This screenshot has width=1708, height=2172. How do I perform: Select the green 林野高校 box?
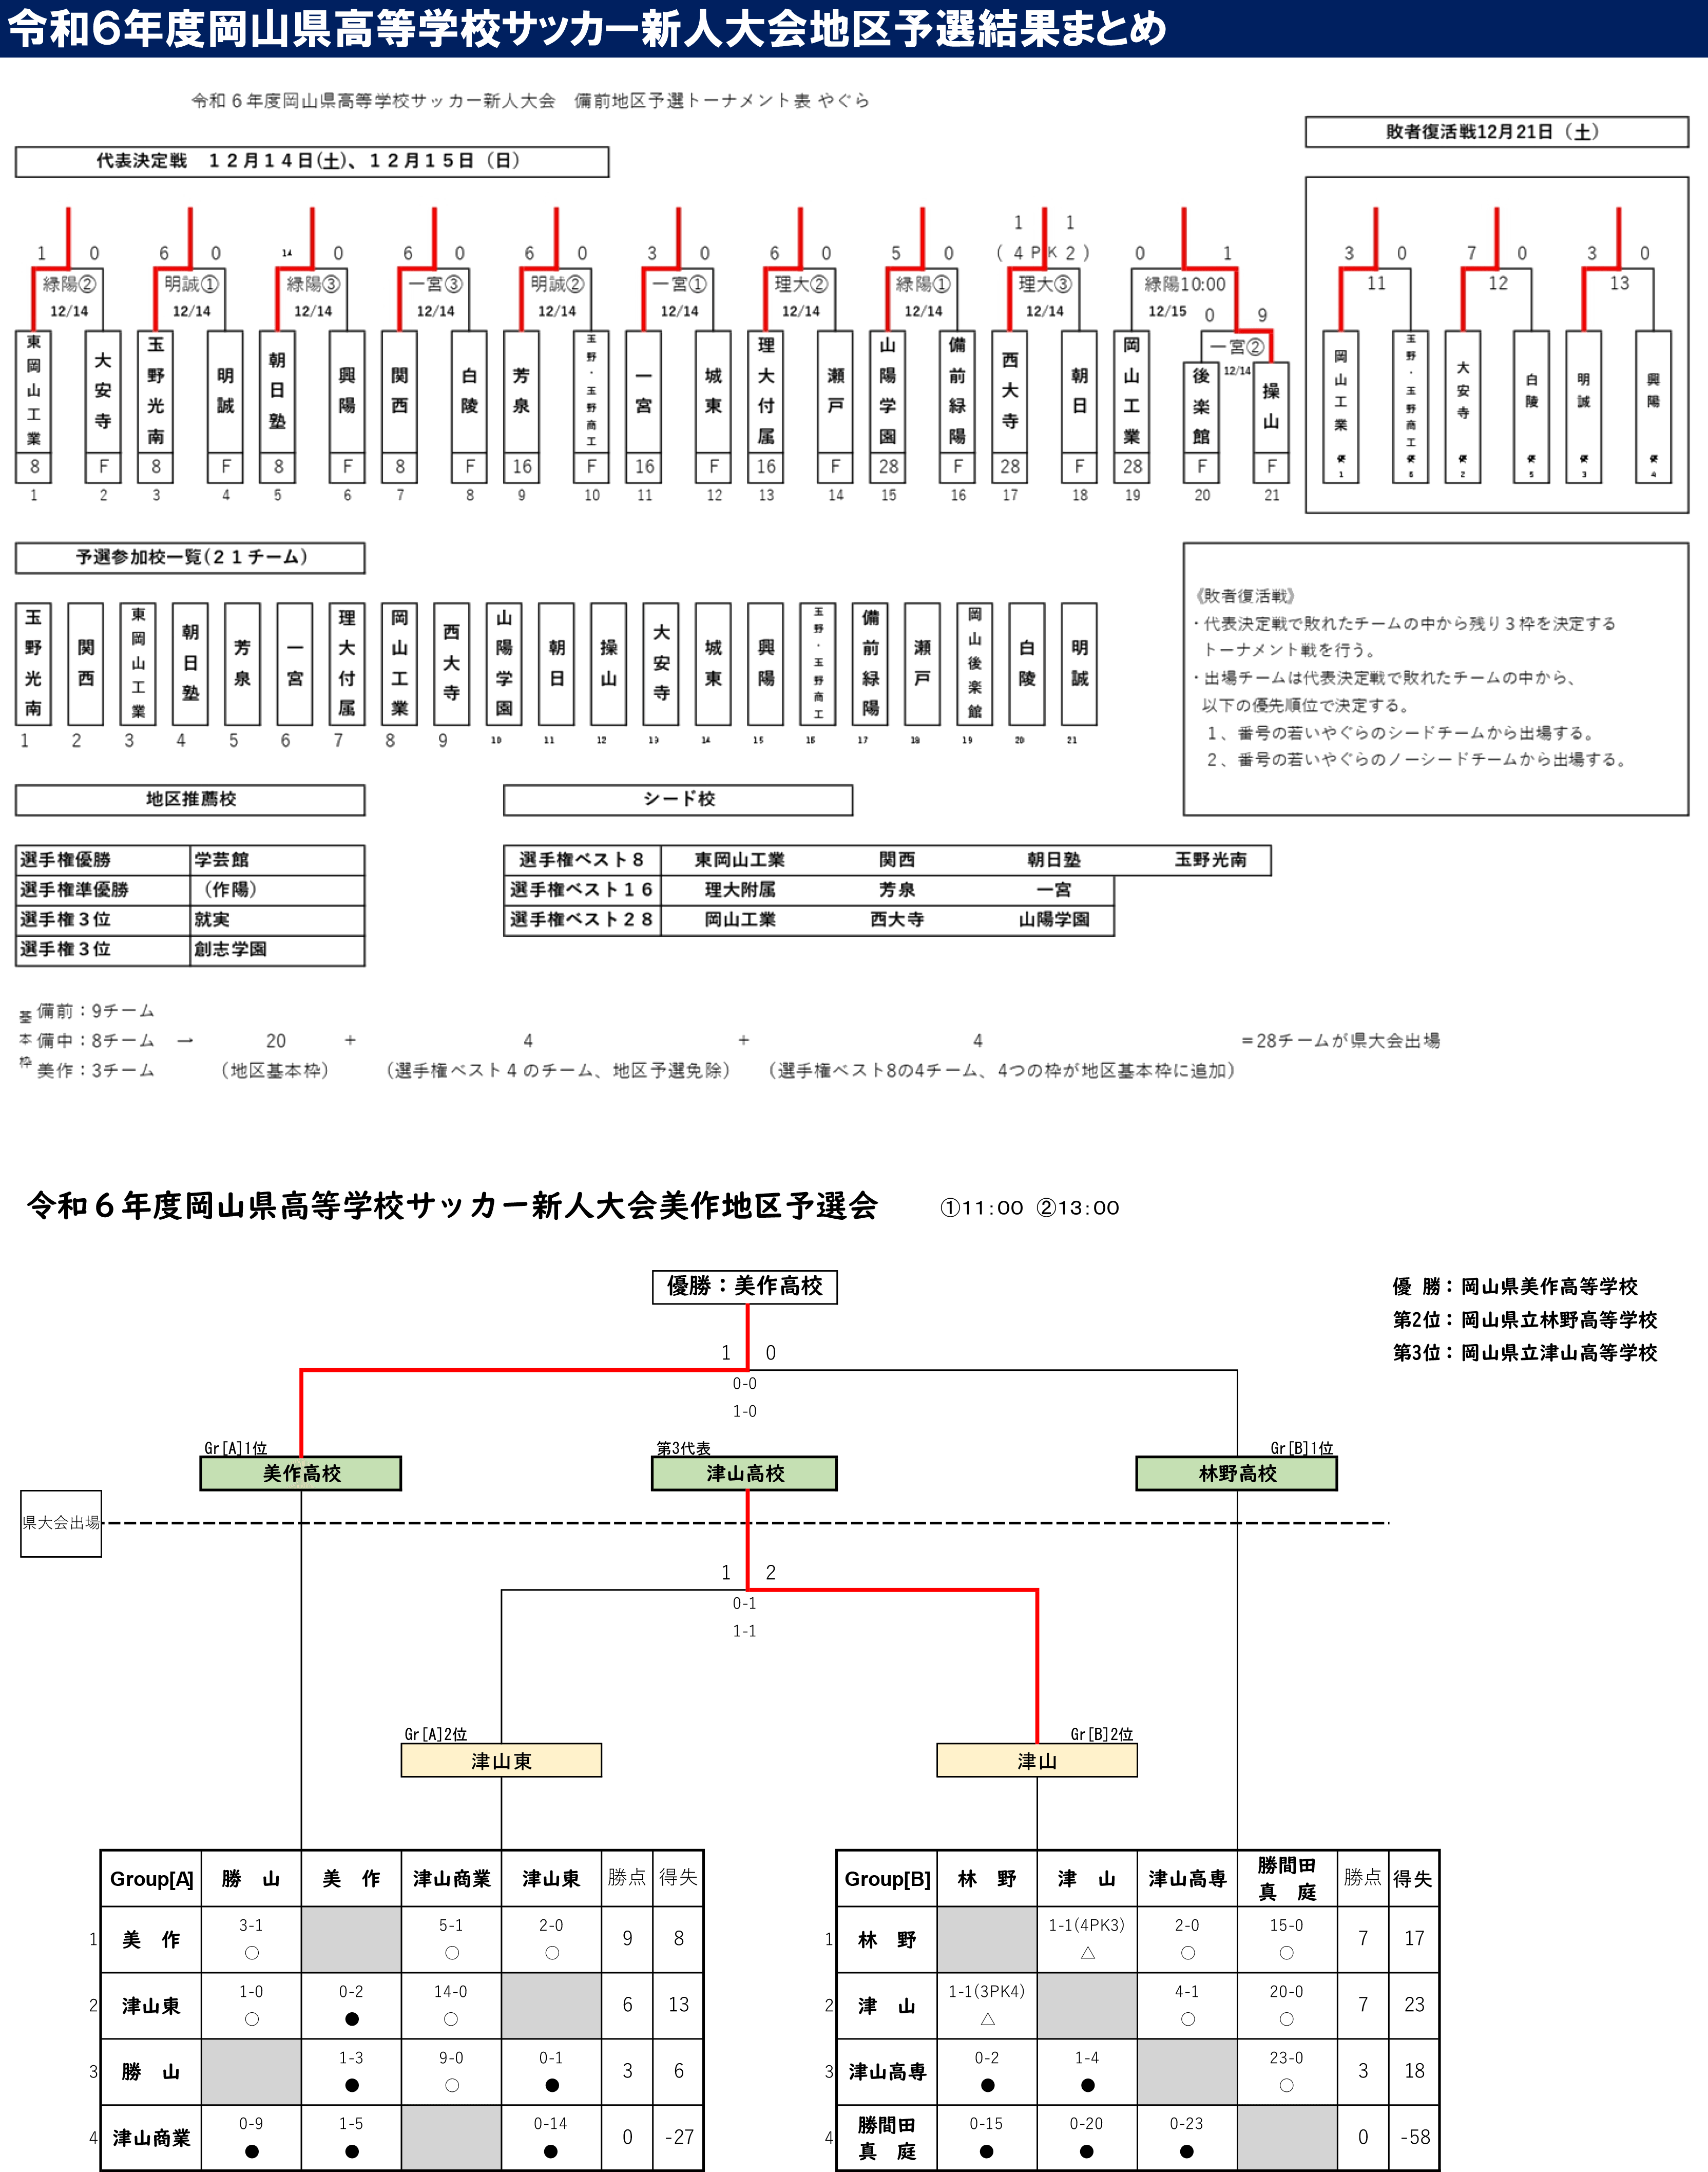1237,1474
